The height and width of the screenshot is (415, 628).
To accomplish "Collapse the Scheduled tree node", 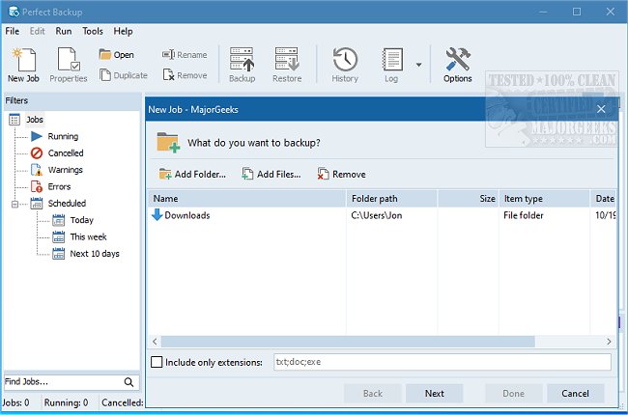I will (14, 204).
